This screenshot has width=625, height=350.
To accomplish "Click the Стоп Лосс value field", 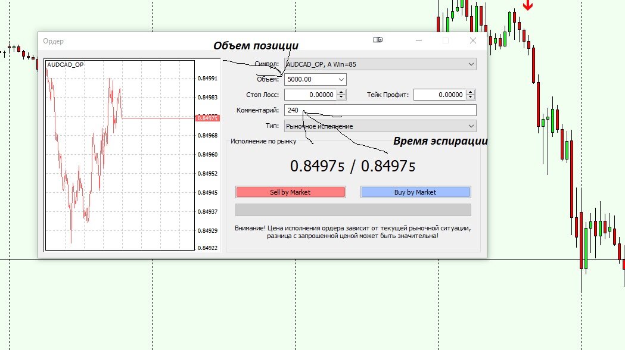I will point(310,95).
